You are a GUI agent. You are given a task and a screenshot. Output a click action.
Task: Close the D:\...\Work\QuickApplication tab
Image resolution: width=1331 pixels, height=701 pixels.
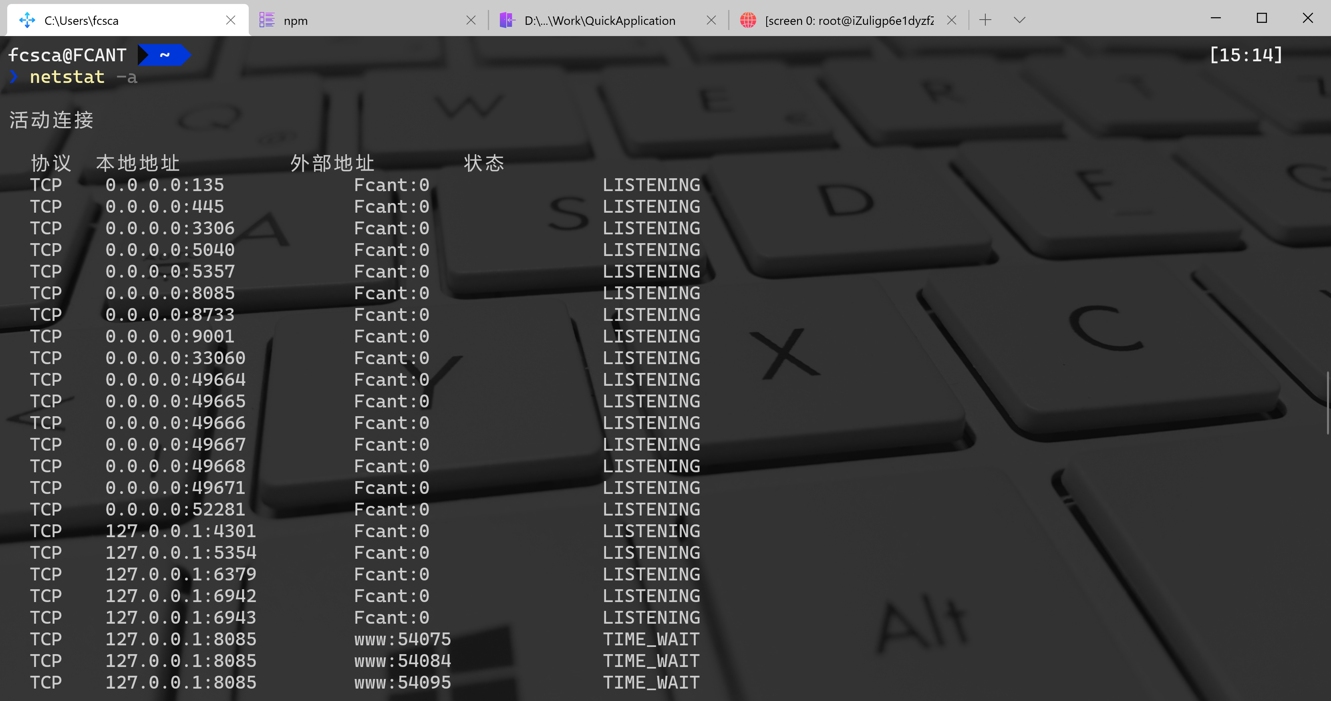pyautogui.click(x=711, y=20)
